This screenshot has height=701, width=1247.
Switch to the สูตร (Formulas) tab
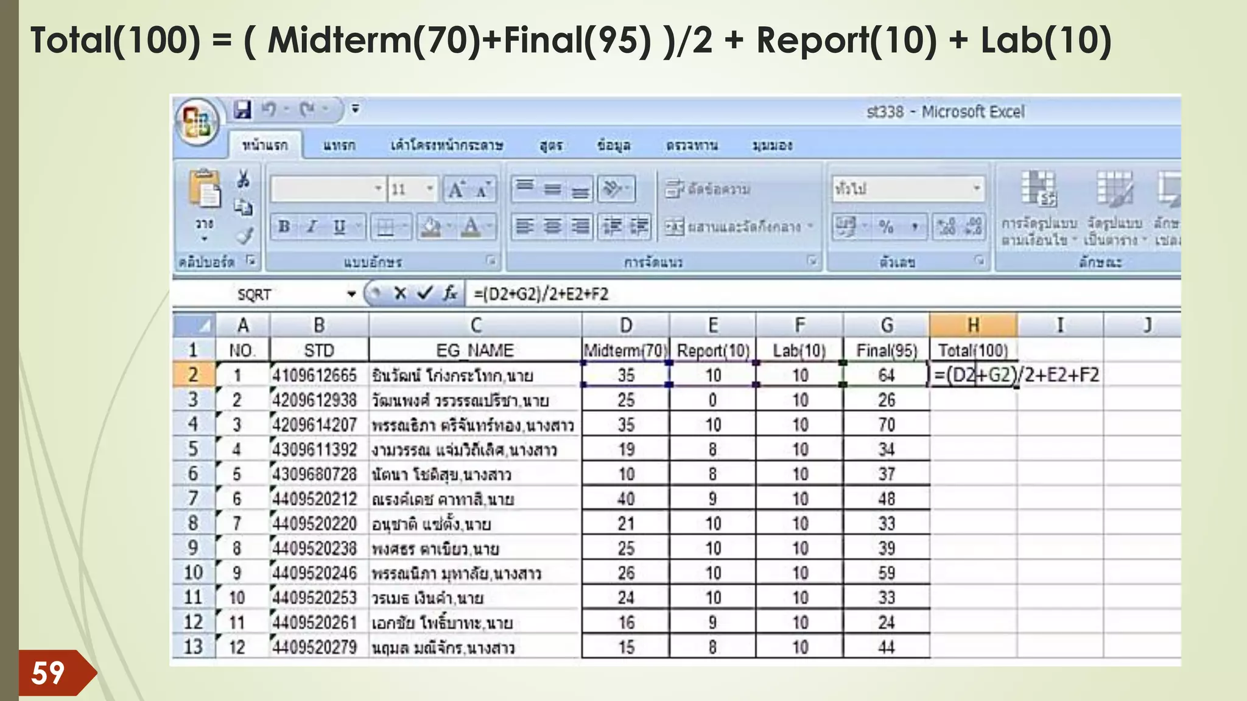click(x=551, y=146)
